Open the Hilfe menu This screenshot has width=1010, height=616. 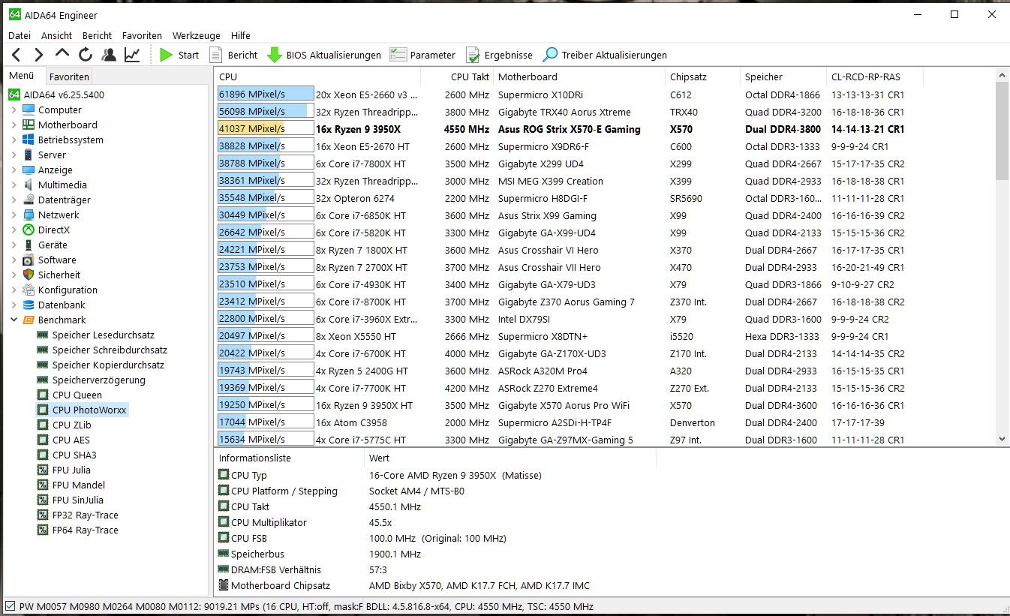pos(241,35)
